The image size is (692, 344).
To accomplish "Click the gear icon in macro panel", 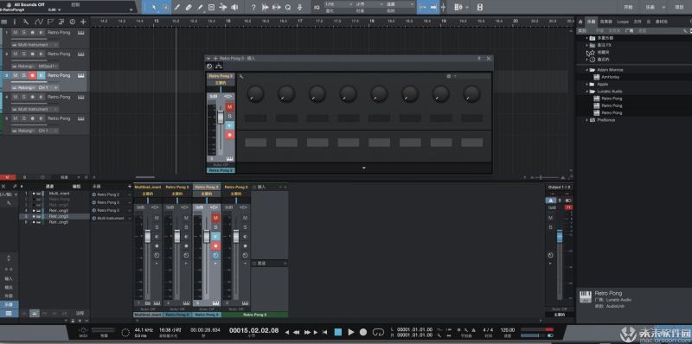I will 449,76.
